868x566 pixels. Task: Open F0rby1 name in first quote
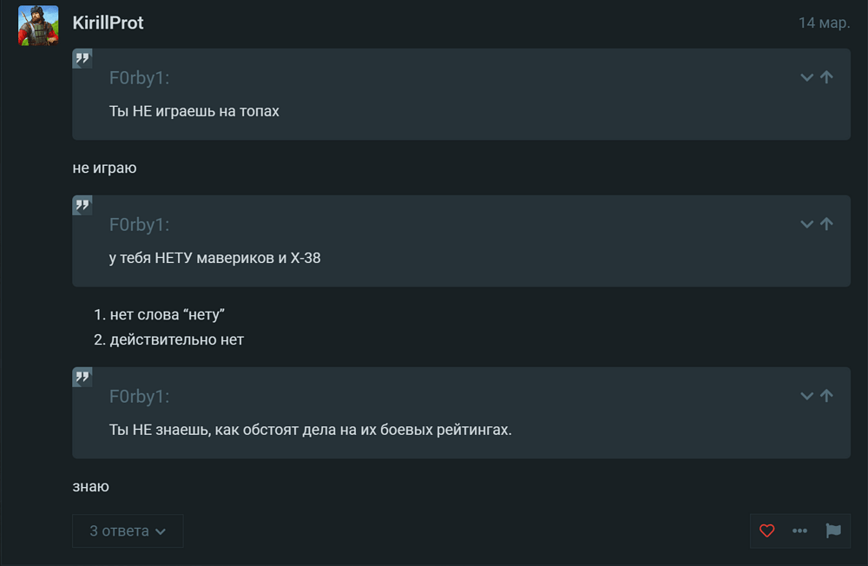tap(139, 77)
